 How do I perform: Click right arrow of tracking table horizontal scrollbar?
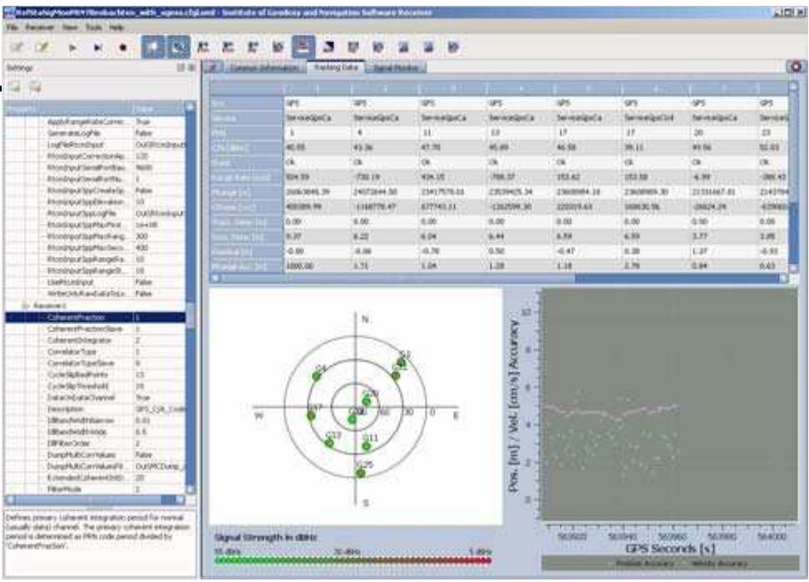pyautogui.click(x=783, y=278)
